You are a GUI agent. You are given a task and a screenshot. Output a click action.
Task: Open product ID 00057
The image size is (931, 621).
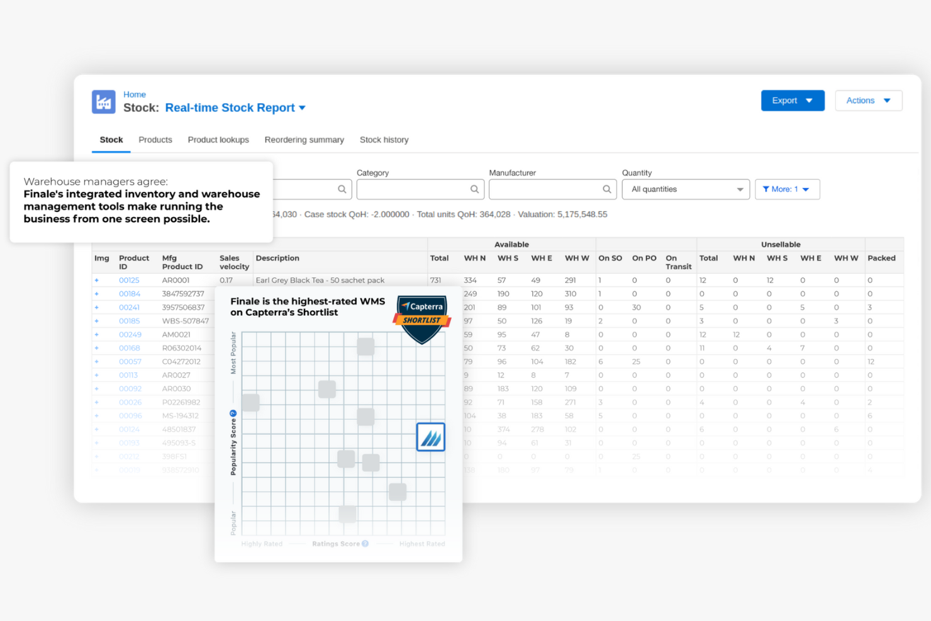pyautogui.click(x=130, y=362)
